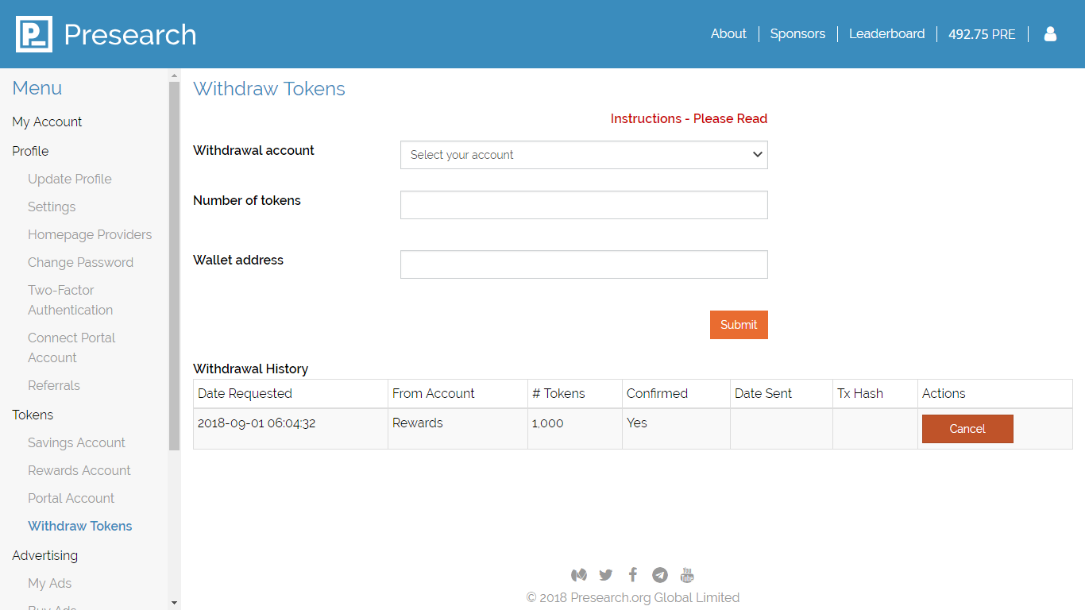Select Change Password

click(80, 262)
